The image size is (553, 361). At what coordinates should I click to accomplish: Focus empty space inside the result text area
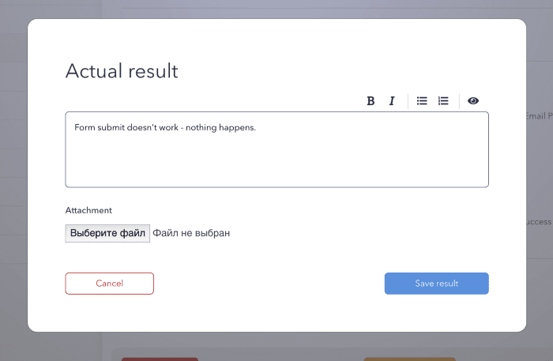[276, 162]
